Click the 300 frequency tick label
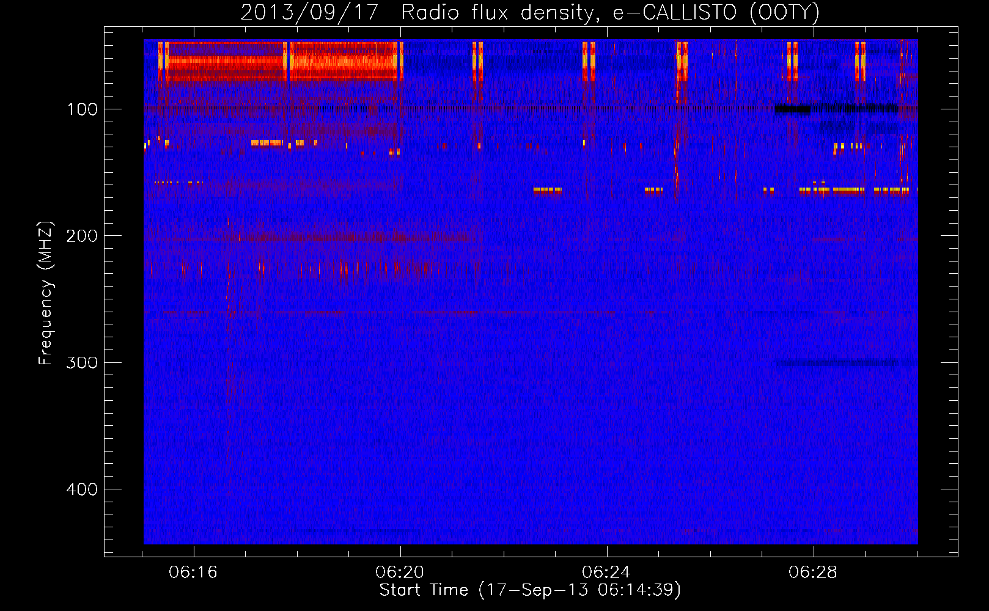This screenshot has width=989, height=611. [x=82, y=362]
